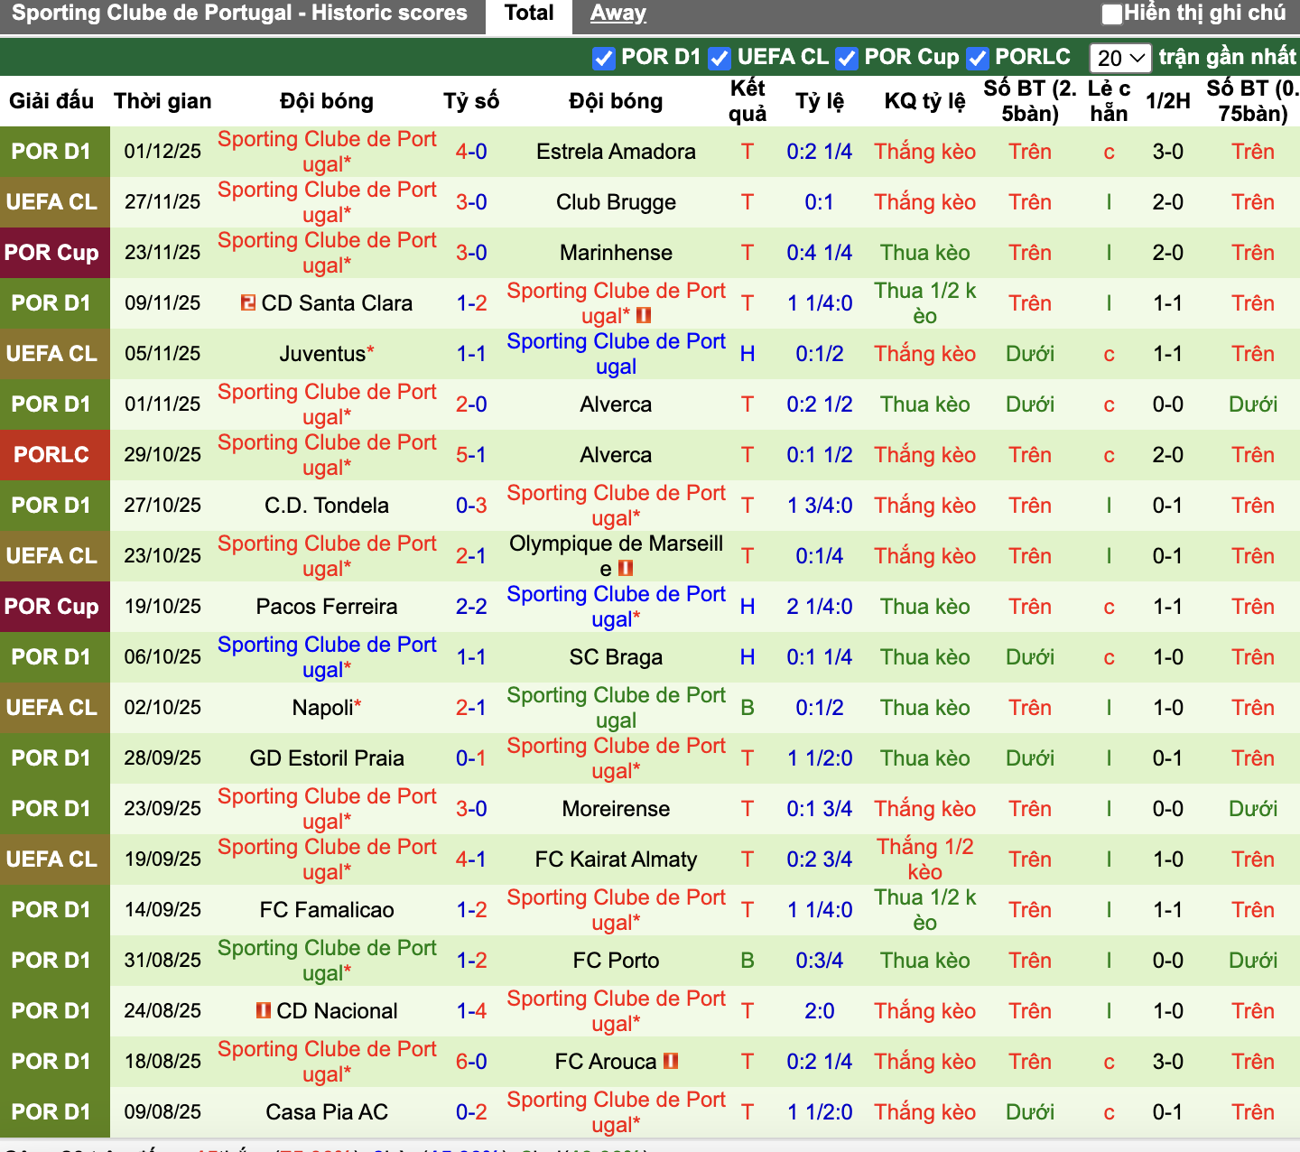Toggle the PORLC filter checkbox
Screen dimensions: 1300x1152
(x=977, y=58)
